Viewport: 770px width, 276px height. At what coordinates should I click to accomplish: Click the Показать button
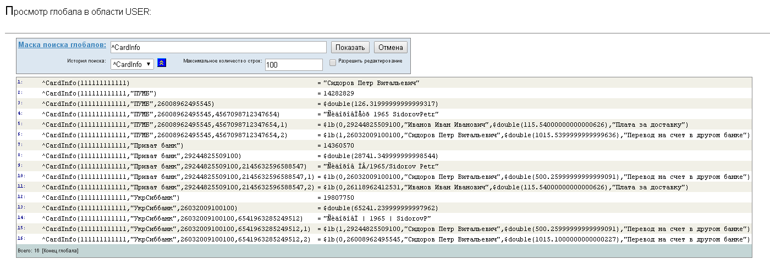point(350,47)
